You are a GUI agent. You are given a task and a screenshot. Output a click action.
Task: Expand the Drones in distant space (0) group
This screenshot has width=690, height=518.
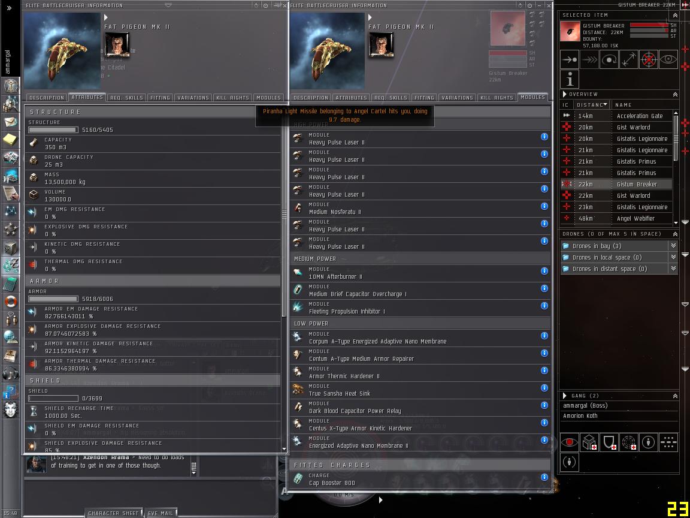click(673, 268)
